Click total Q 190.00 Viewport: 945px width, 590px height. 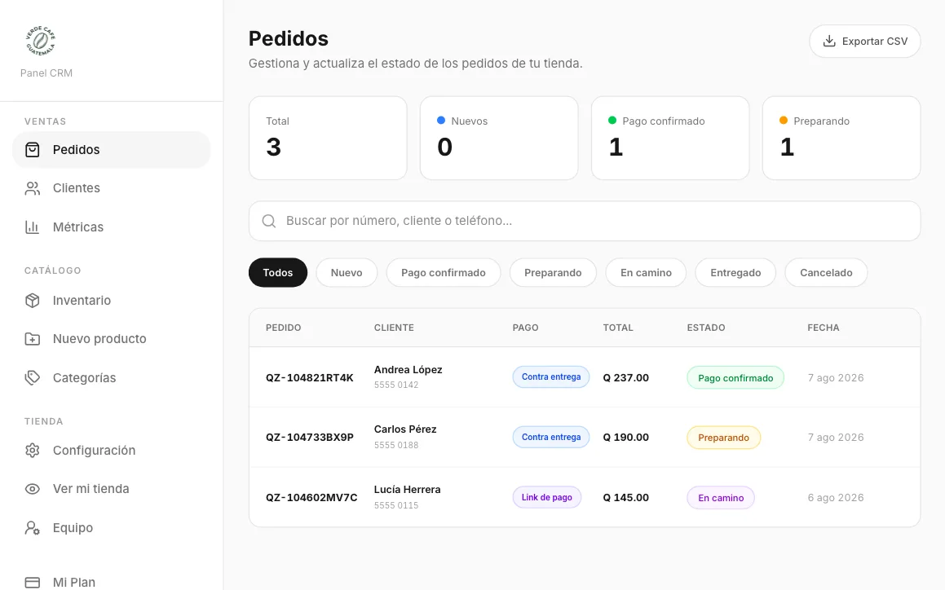625,438
